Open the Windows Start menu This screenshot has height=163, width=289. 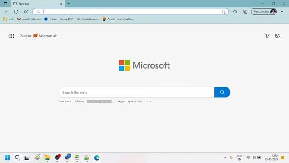pos(7,158)
